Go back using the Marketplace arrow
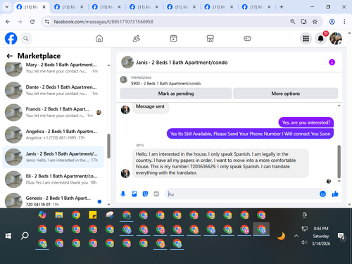Viewport: 352px width, 264px height. point(10,56)
